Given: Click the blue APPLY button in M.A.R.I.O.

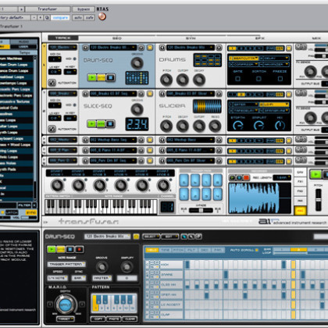Looking at the screenshot, I should [x=65, y=305].
